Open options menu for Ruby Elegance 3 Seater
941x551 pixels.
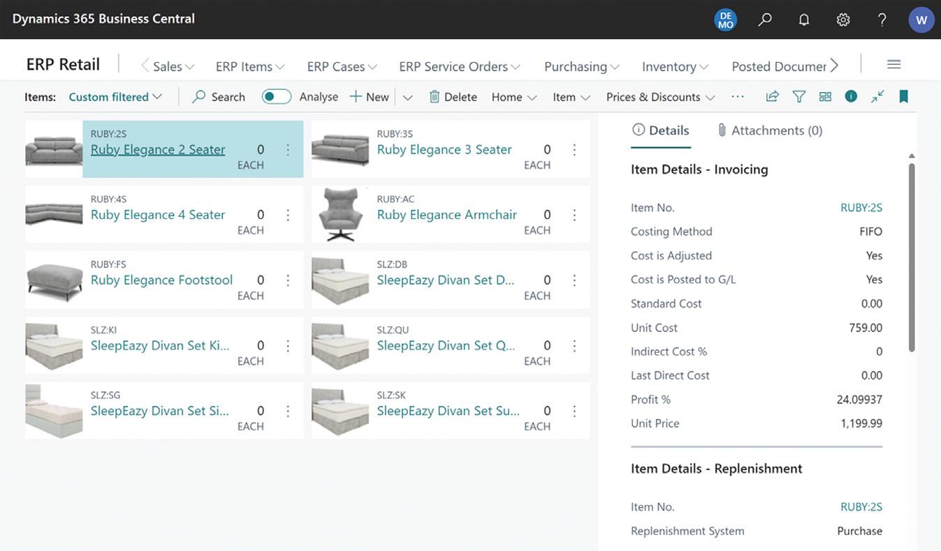pyautogui.click(x=574, y=149)
